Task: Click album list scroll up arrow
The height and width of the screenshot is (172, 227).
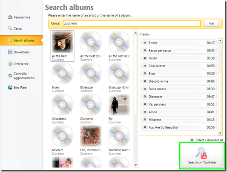Action: [136, 33]
